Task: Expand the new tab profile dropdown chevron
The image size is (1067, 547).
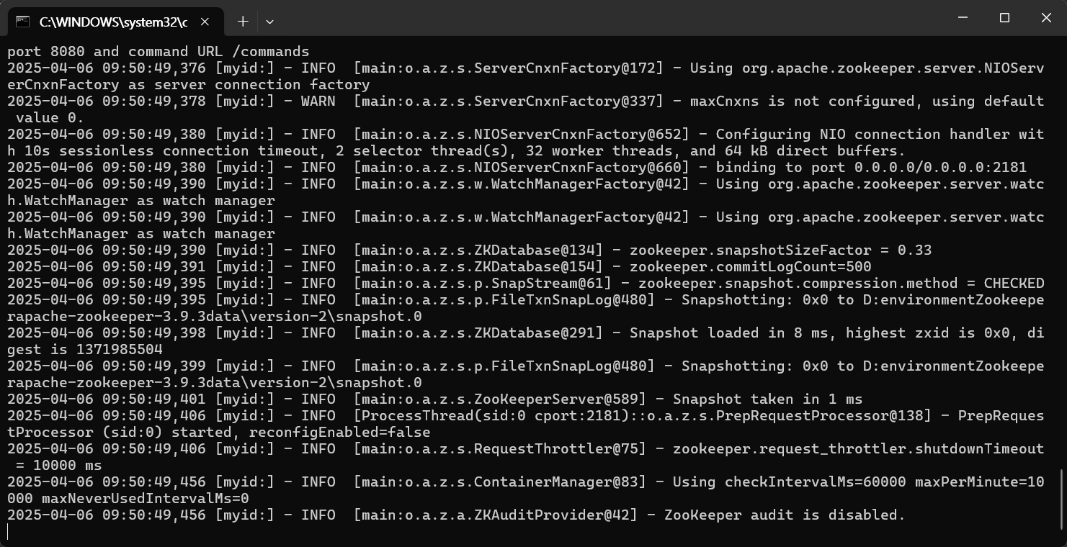Action: 269,22
